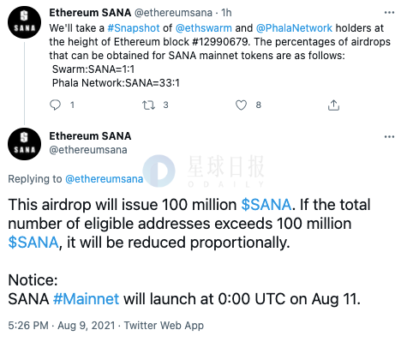Open the share icon on first tweet
The width and height of the screenshot is (407, 342).
pyautogui.click(x=333, y=105)
